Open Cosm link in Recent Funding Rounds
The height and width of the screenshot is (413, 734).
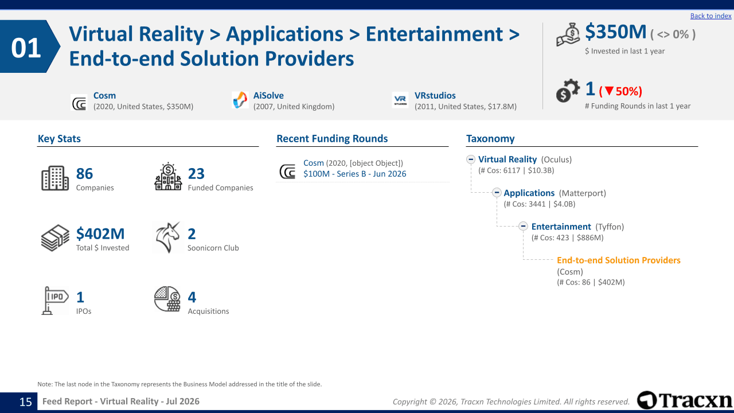tap(314, 163)
